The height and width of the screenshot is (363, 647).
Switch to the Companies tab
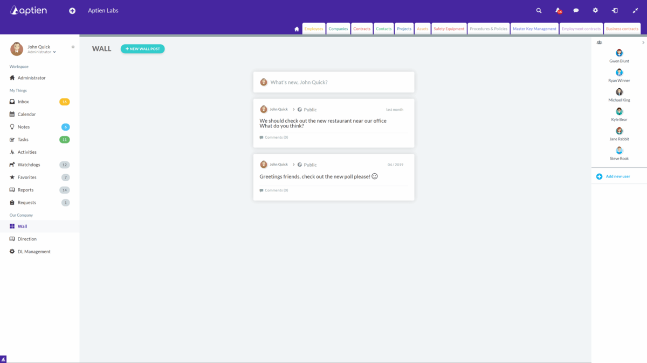[338, 29]
